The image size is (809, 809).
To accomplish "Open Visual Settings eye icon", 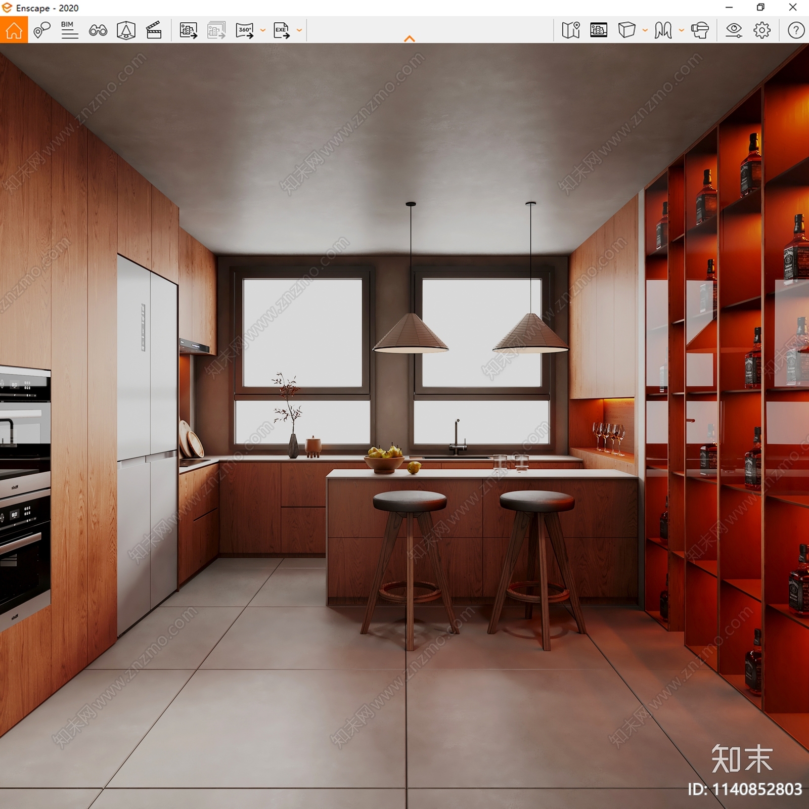I will pos(734,30).
